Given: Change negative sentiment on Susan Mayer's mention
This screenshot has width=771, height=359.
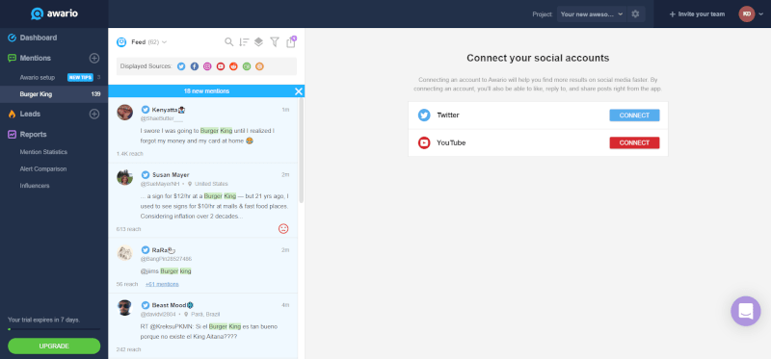Looking at the screenshot, I should [283, 228].
